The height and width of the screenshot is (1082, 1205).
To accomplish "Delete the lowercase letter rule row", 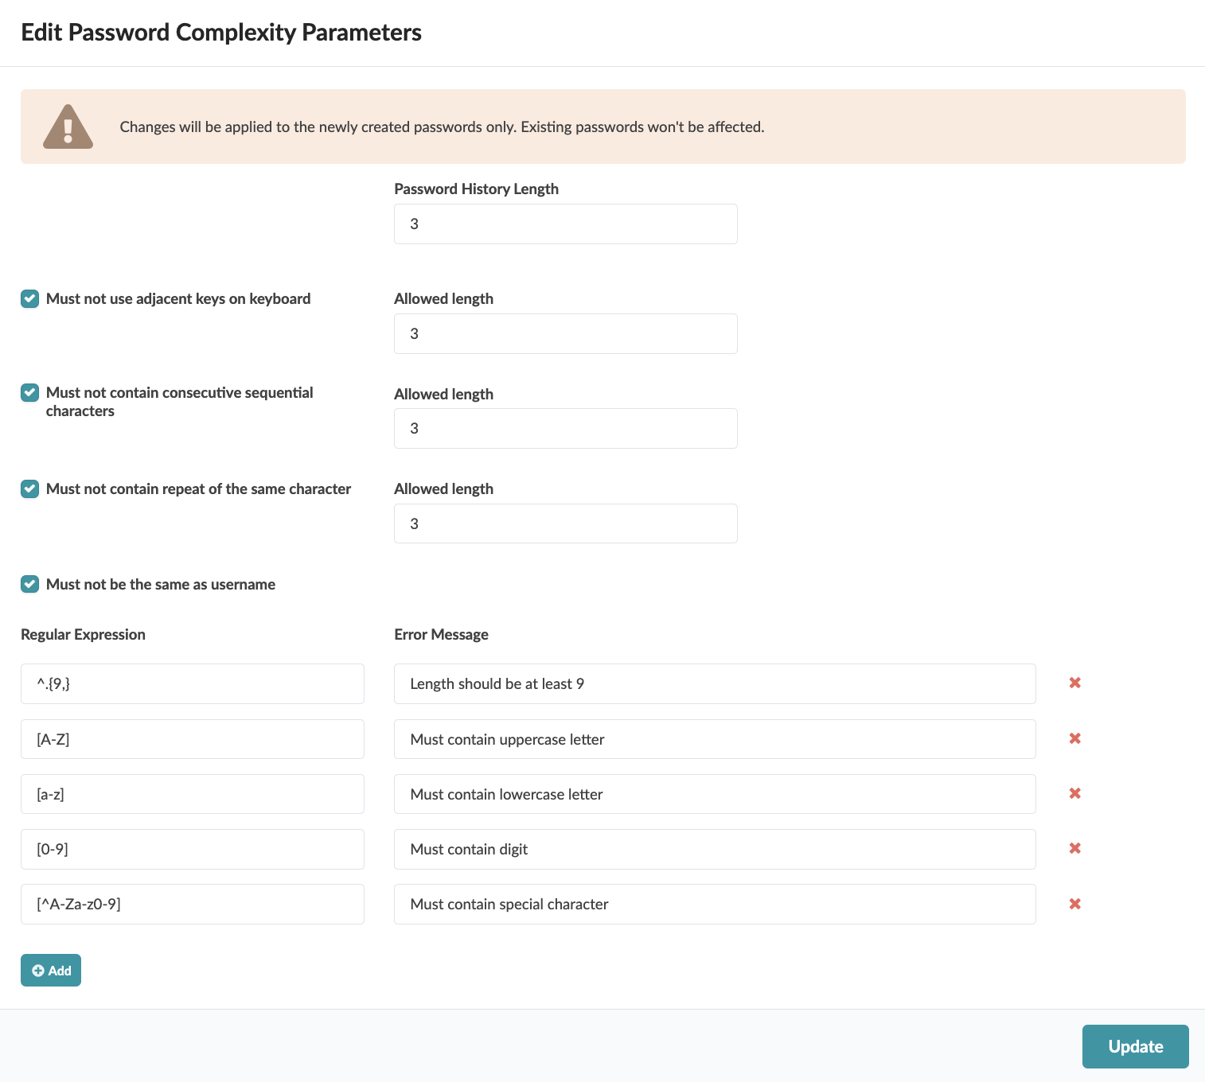I will coord(1074,794).
